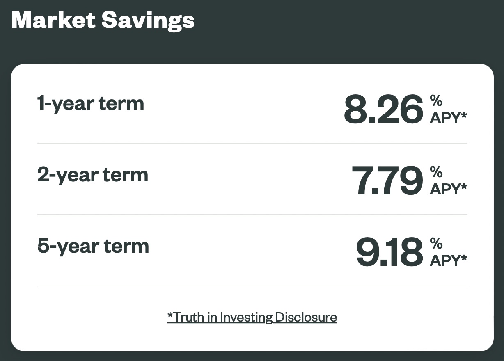Click the white card area below the disclosure link
This screenshot has width=504, height=361.
click(252, 337)
